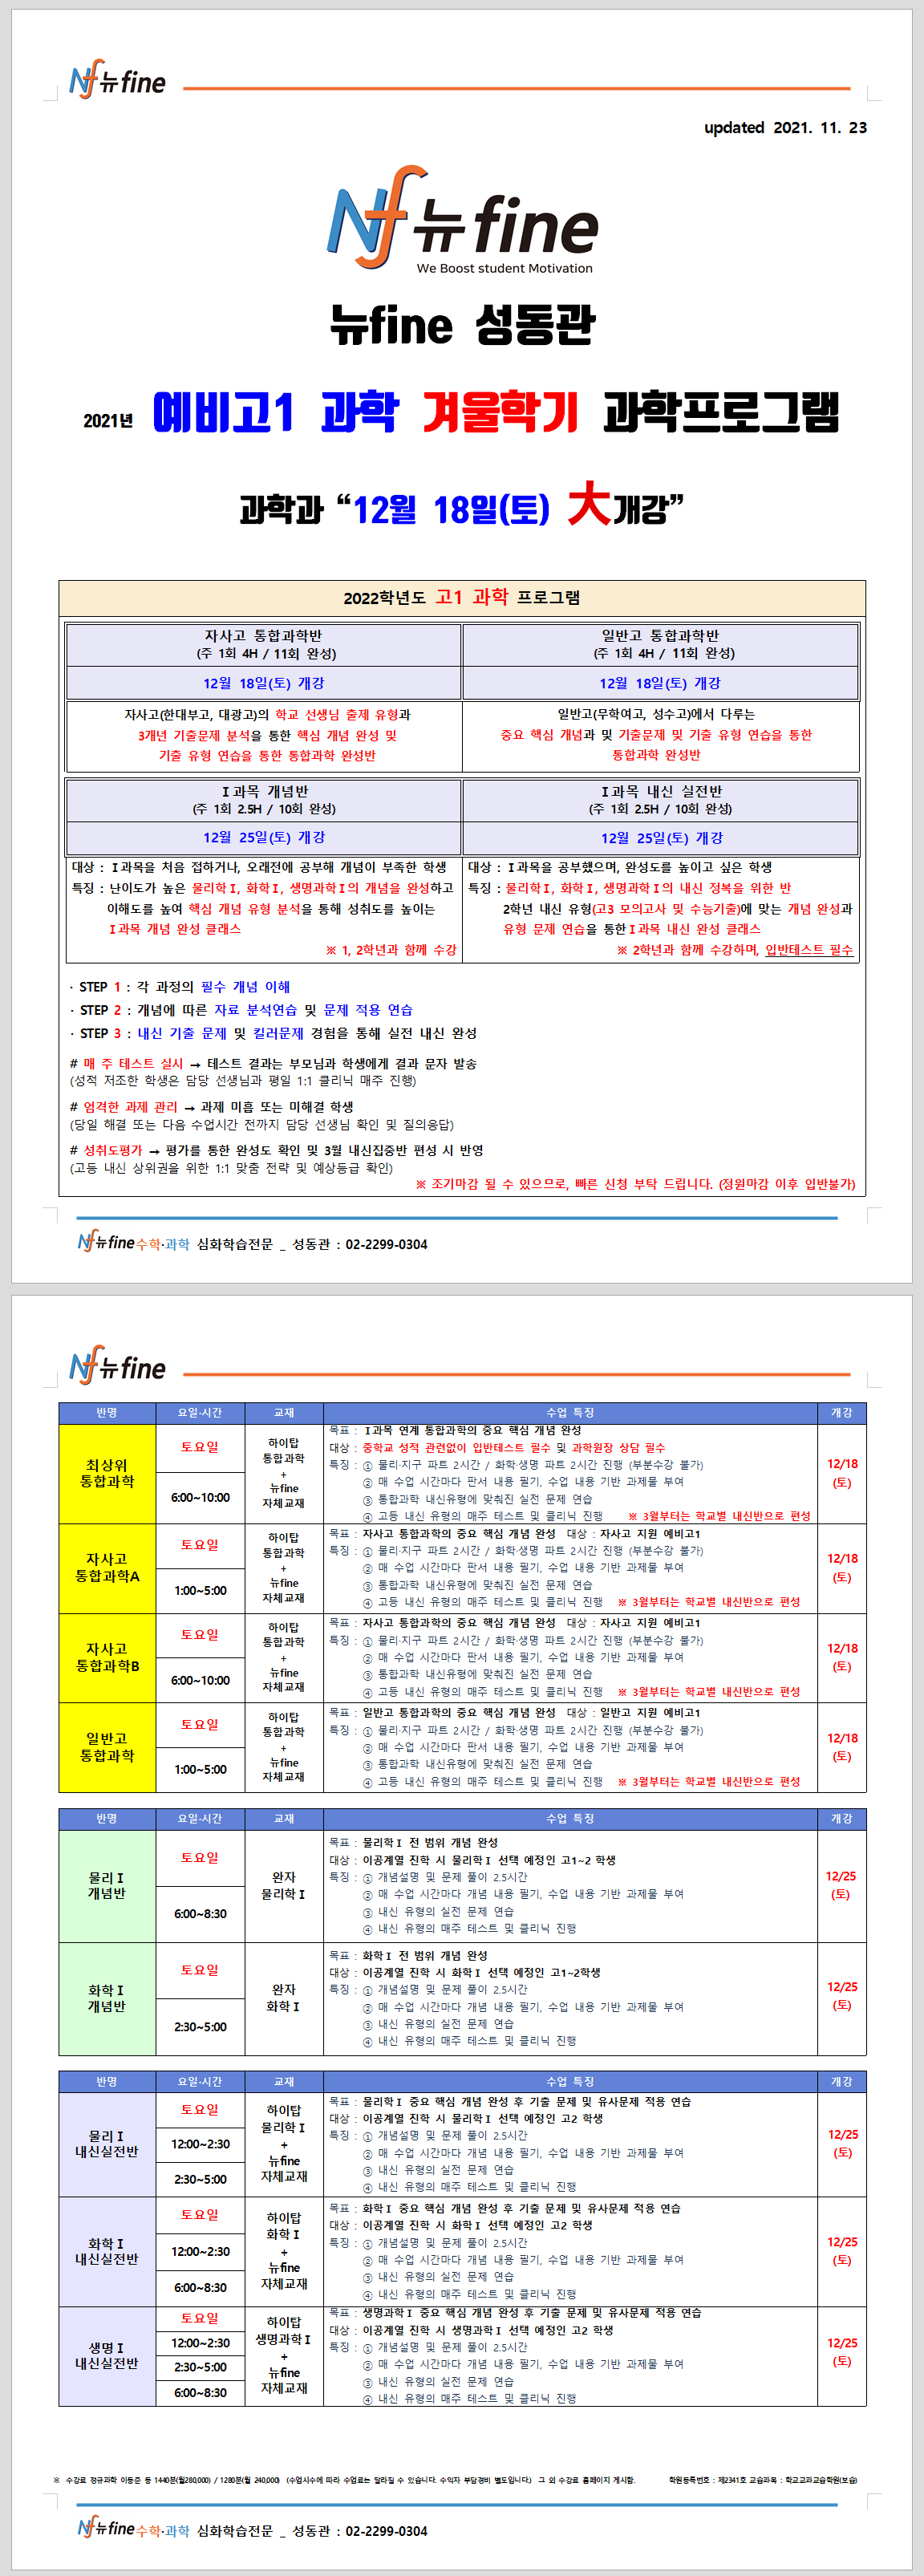
Task: Select the '일반고 통합과학반' header cell
Action: [661, 644]
